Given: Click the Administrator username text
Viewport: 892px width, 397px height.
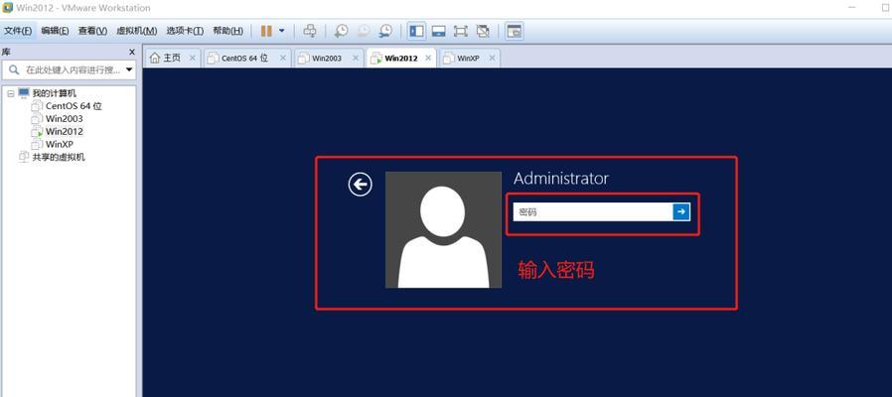Looking at the screenshot, I should (x=561, y=179).
